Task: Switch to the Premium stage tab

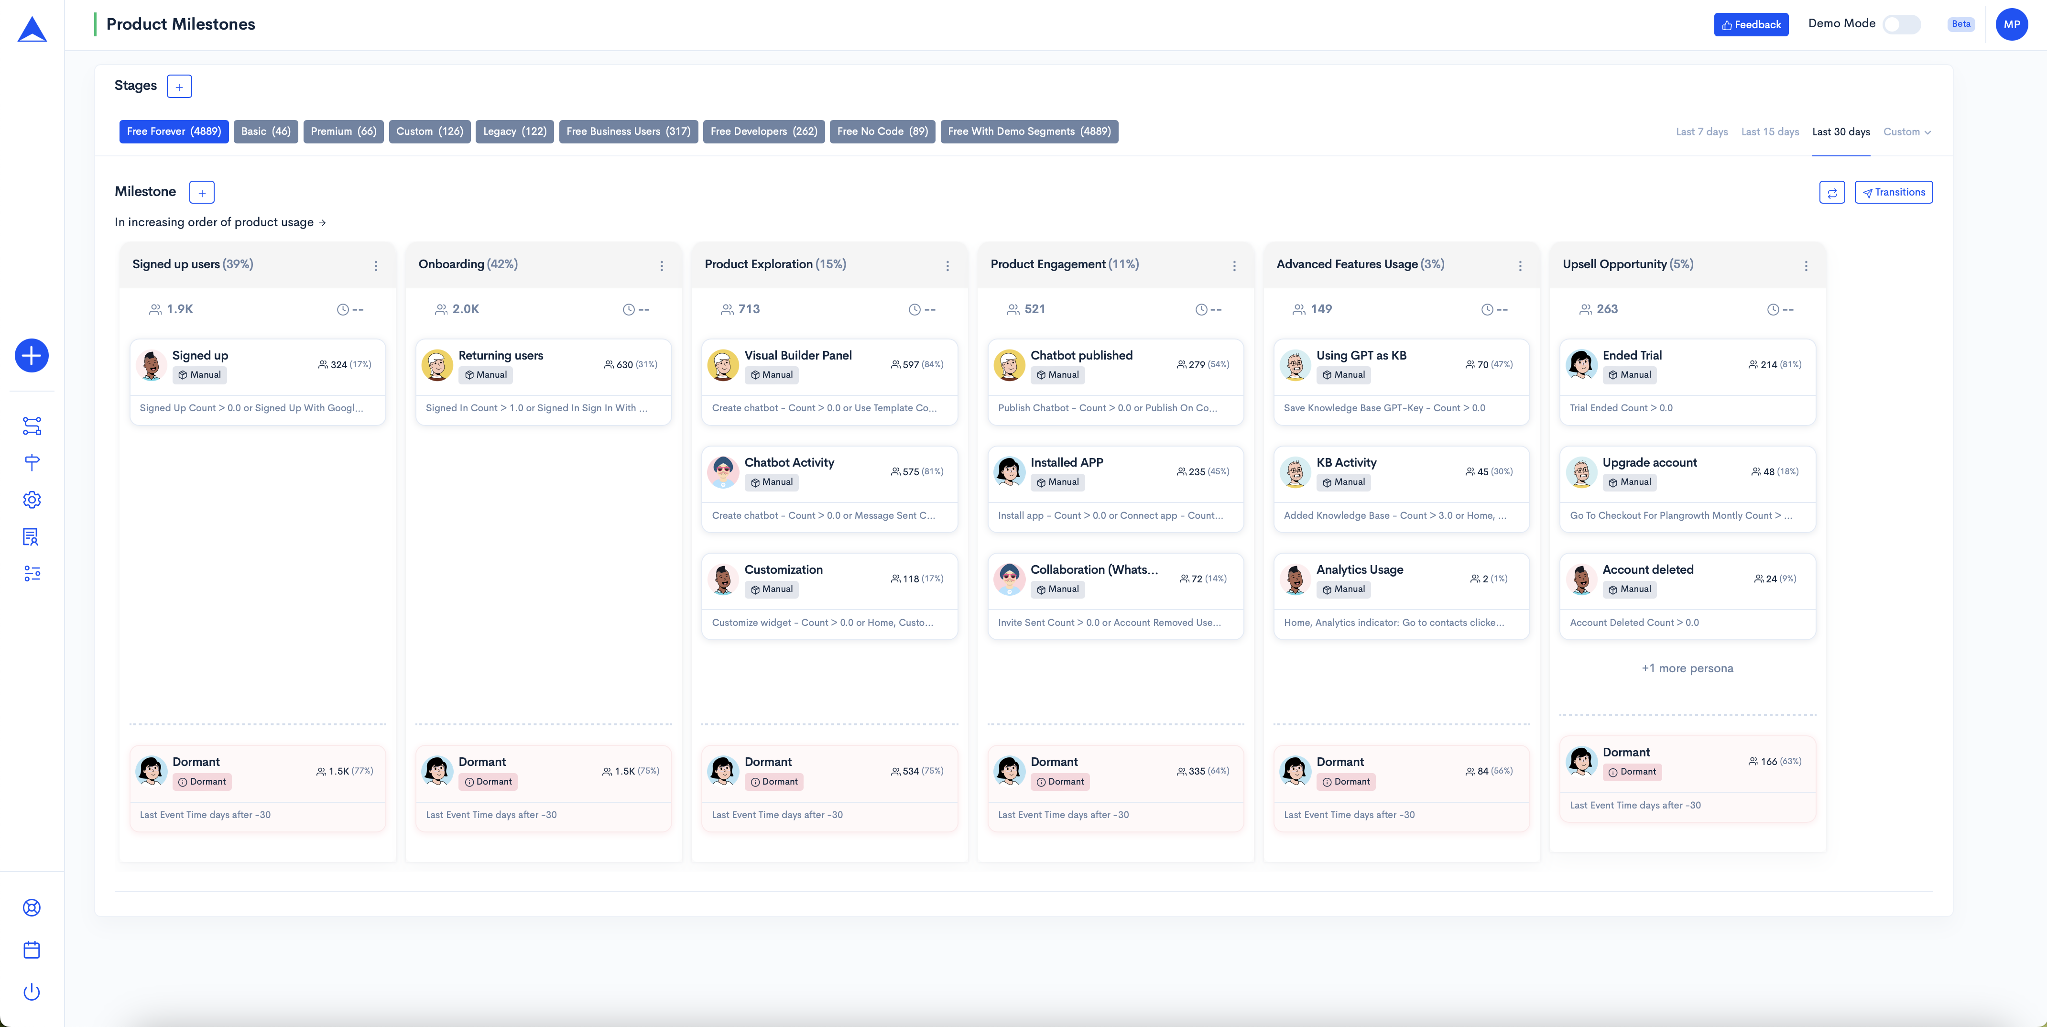Action: click(343, 131)
